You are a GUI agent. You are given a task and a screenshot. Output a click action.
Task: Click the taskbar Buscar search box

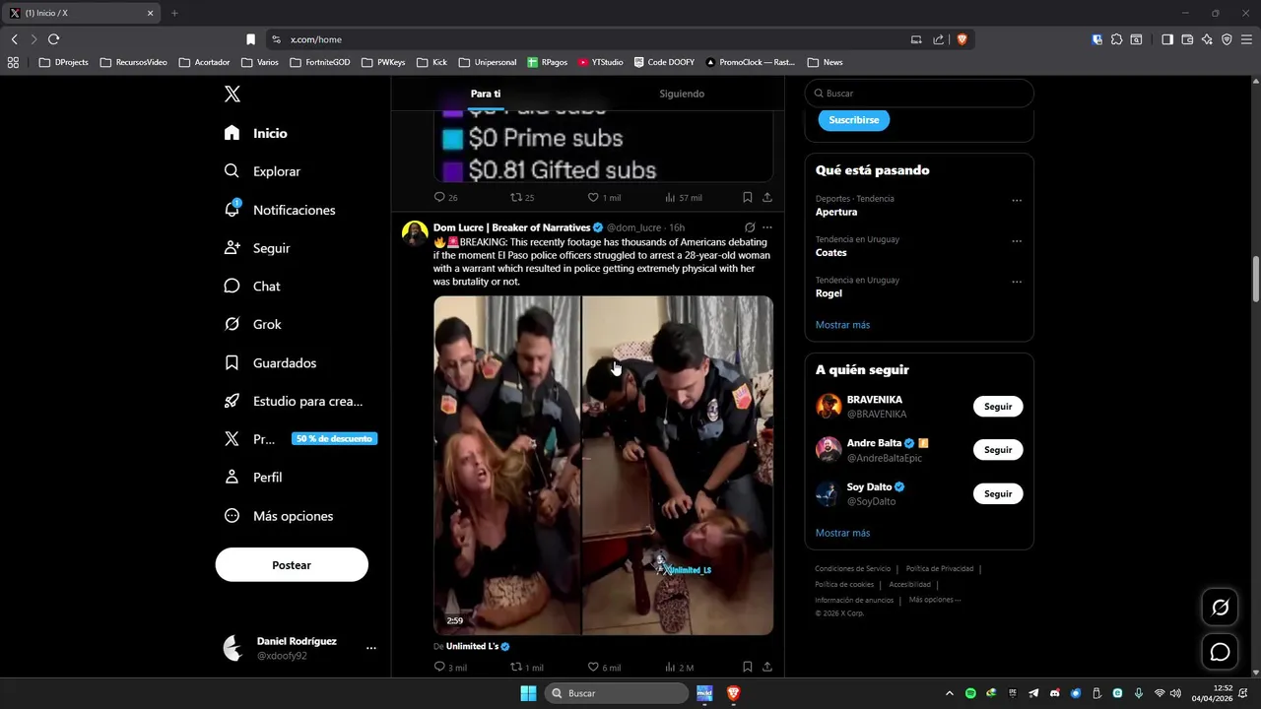coord(616,693)
